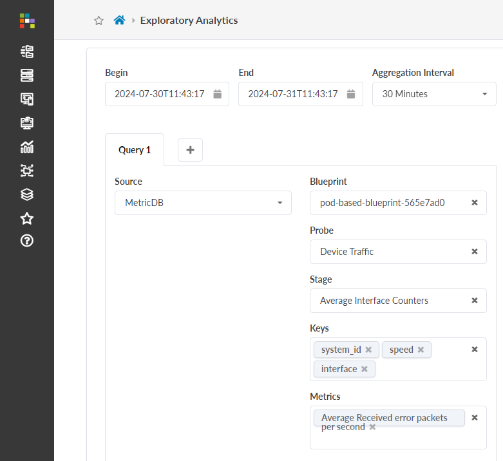Add a new query tab with plus

point(190,150)
